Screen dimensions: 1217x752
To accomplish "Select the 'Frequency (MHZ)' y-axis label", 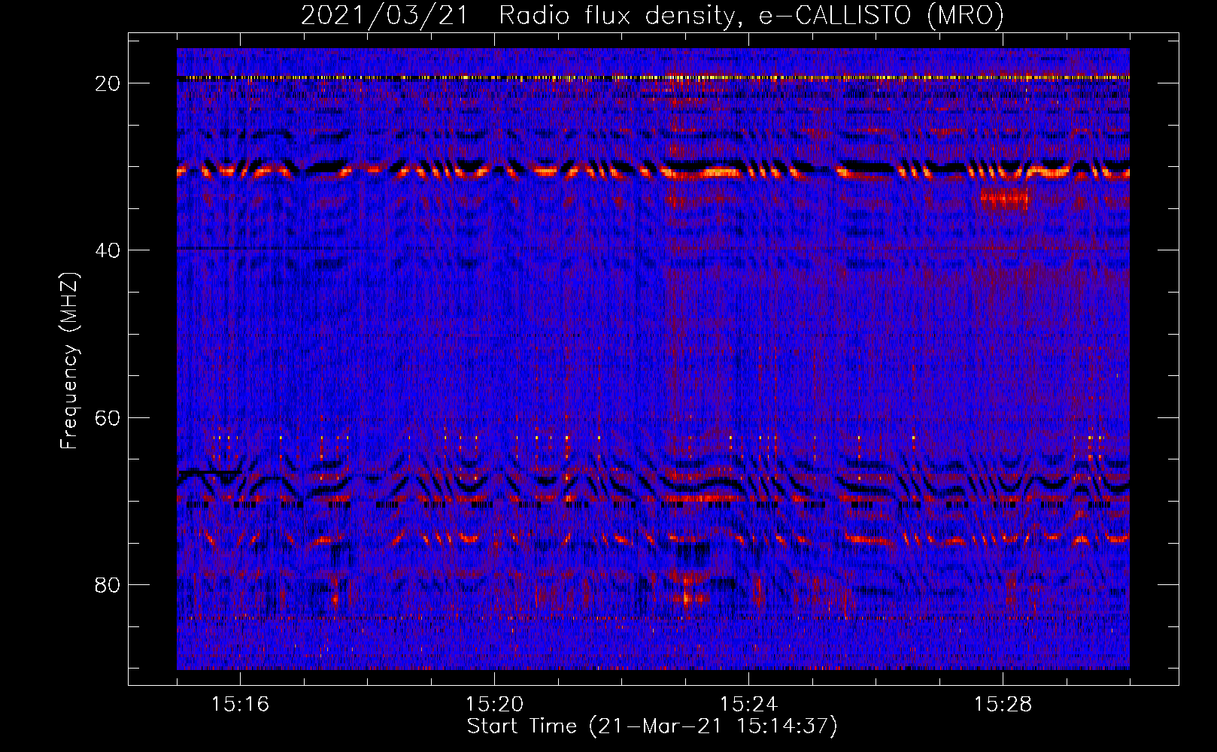I will 68,361.
